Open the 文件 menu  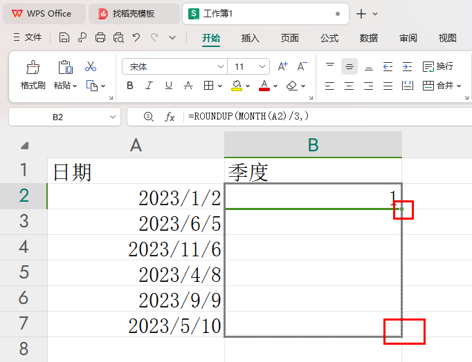[28, 37]
